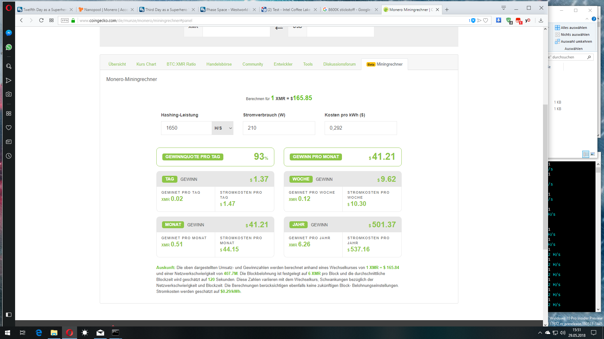Show hidden system tray icons

[540, 333]
